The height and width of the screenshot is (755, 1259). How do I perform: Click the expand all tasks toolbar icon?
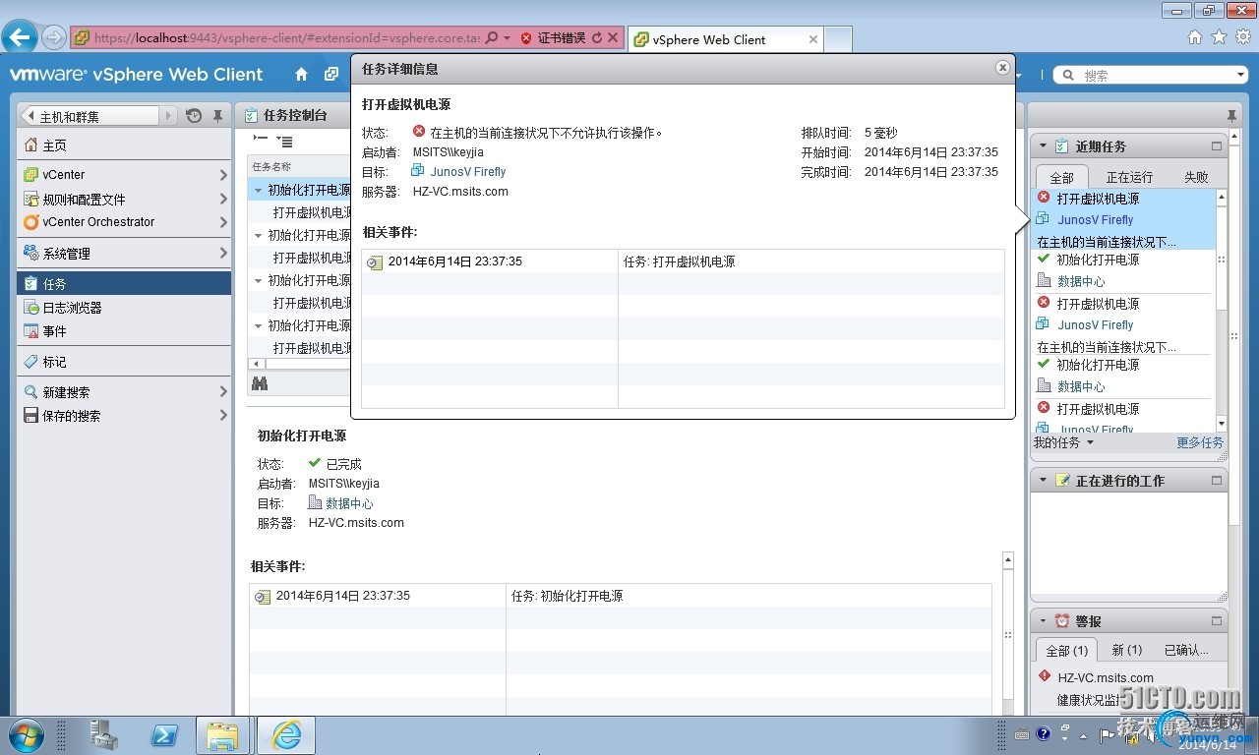[284, 142]
